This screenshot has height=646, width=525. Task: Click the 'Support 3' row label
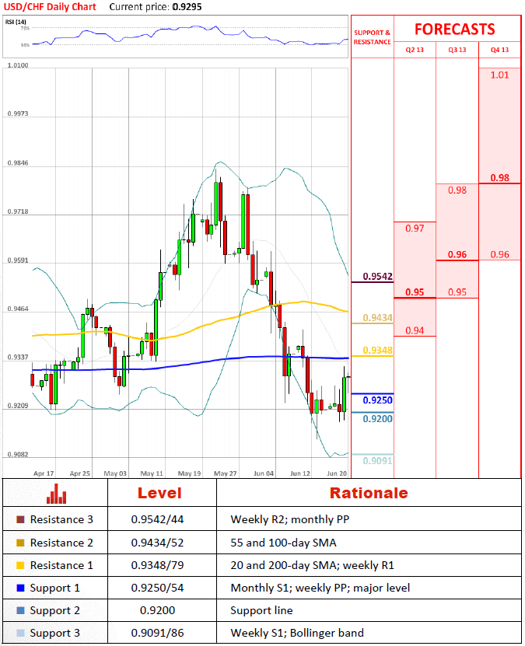(x=54, y=634)
